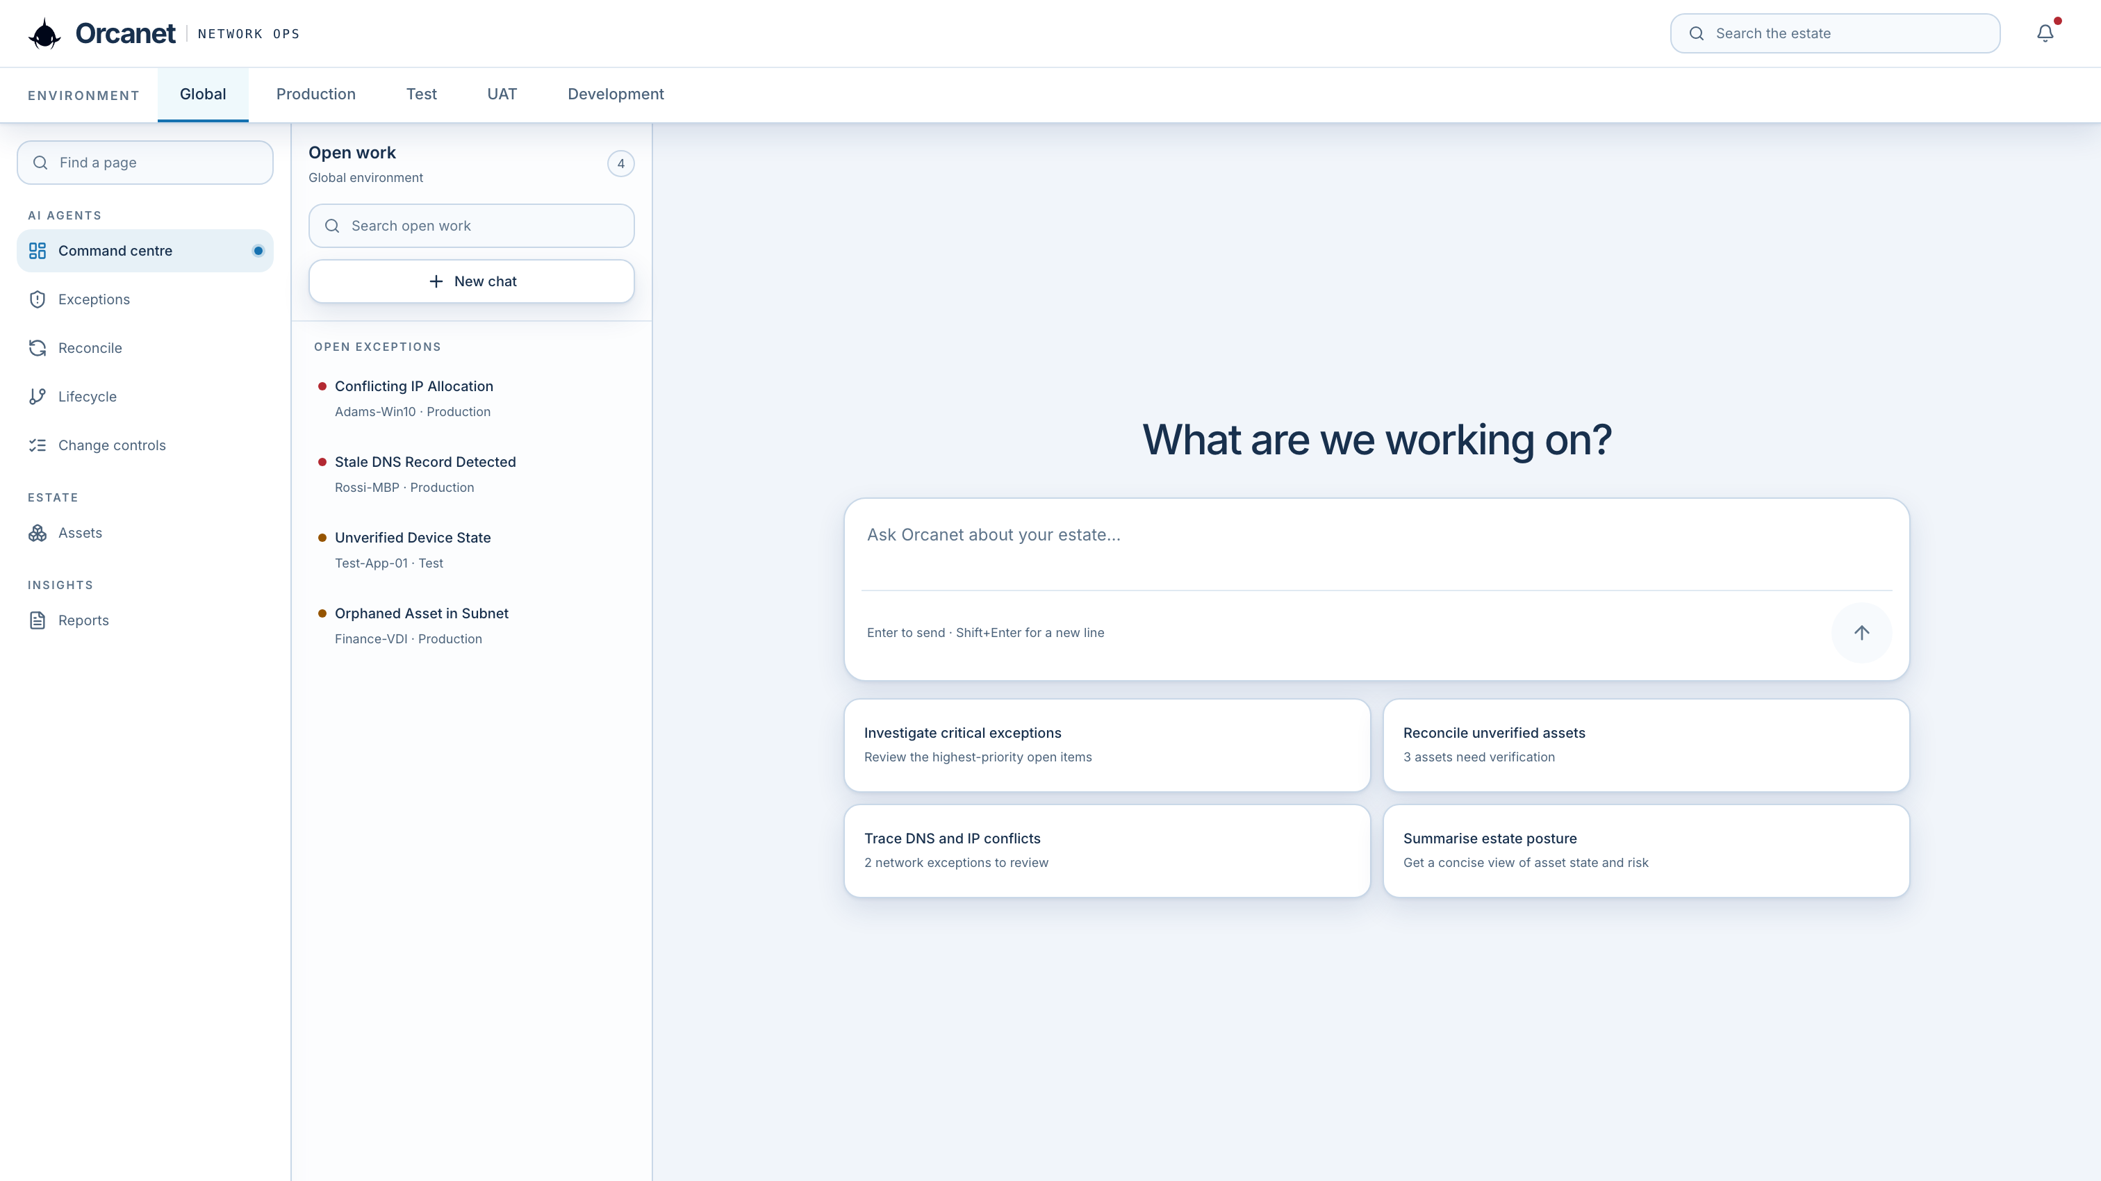
Task: Click the plus icon on New chat
Action: [436, 281]
